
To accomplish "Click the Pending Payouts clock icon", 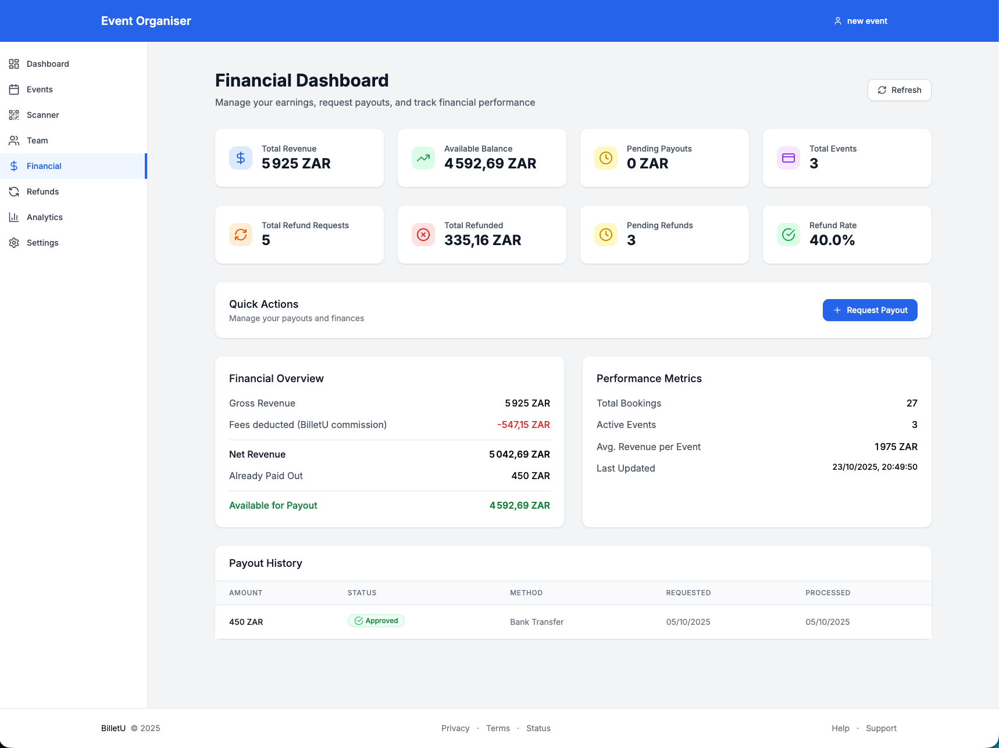I will [606, 158].
